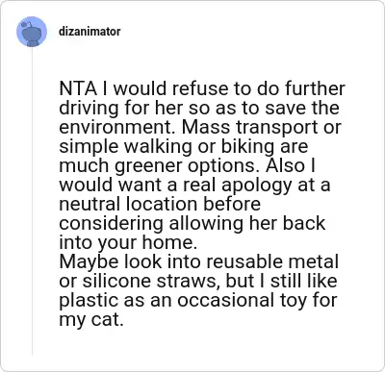Click the word "NTA" in the comment
Image resolution: width=385 pixels, height=372 pixels.
[78, 88]
